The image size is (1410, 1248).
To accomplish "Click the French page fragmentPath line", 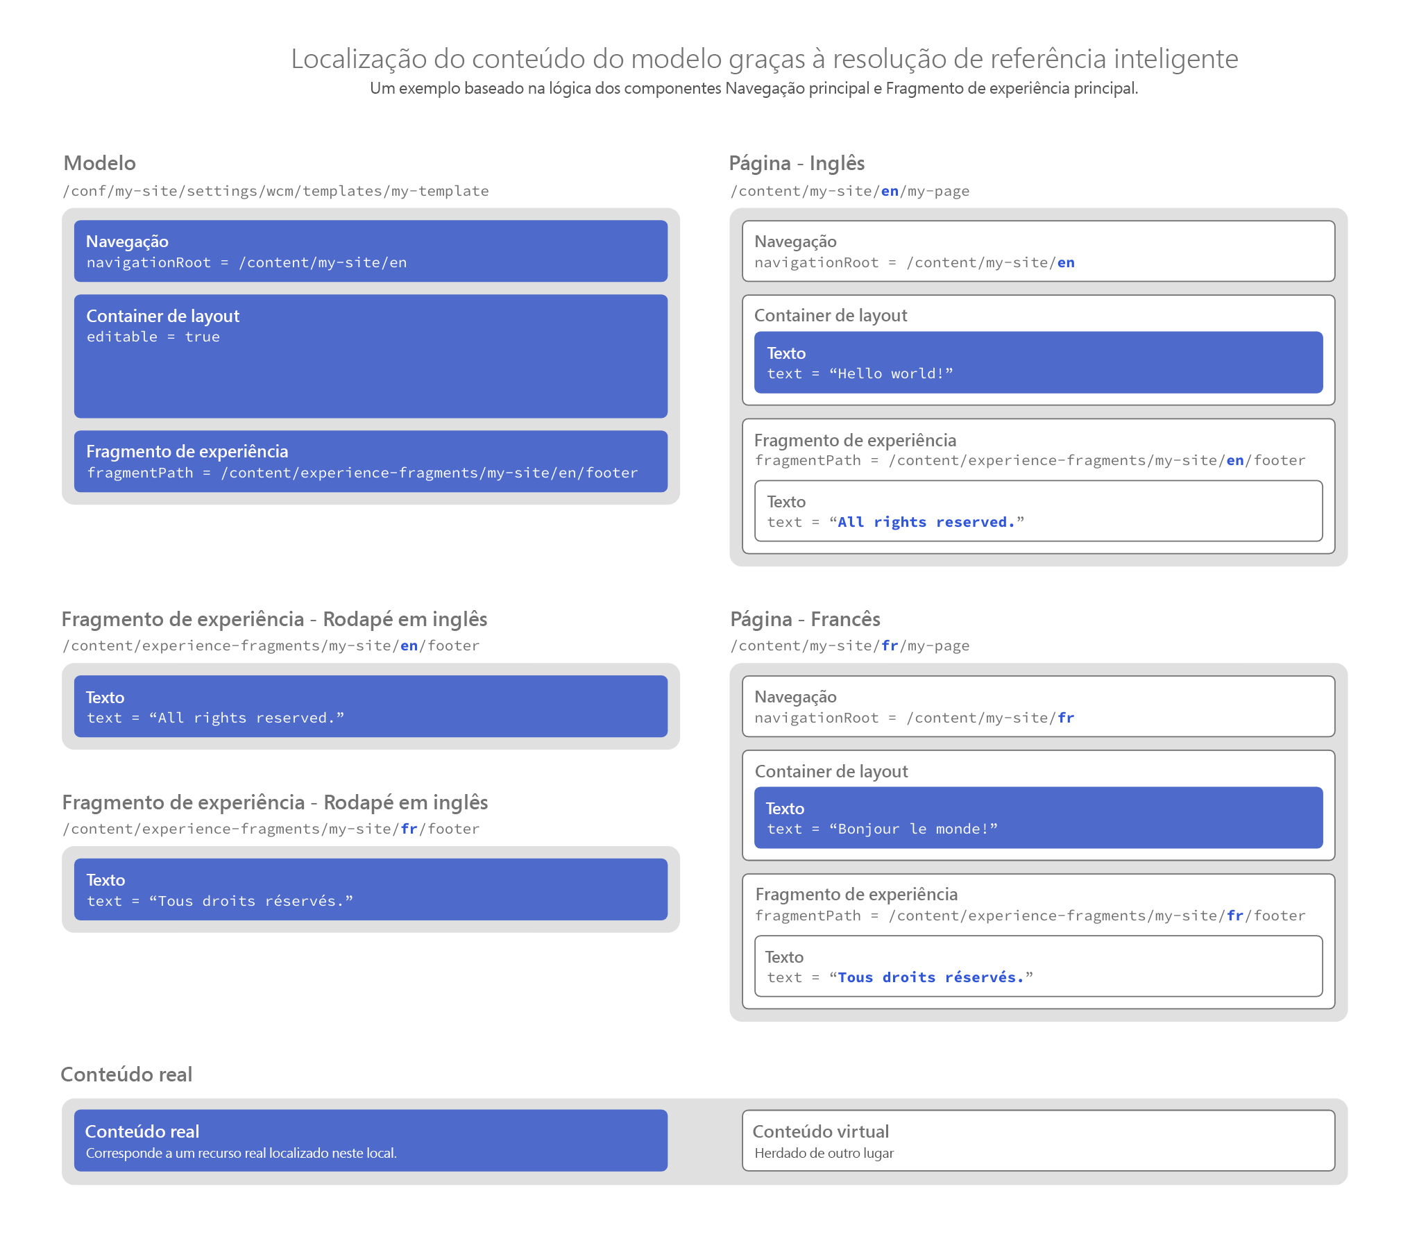I will [1030, 916].
